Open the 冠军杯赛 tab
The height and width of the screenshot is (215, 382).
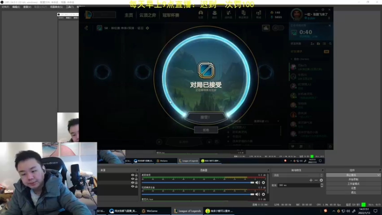pos(171,15)
